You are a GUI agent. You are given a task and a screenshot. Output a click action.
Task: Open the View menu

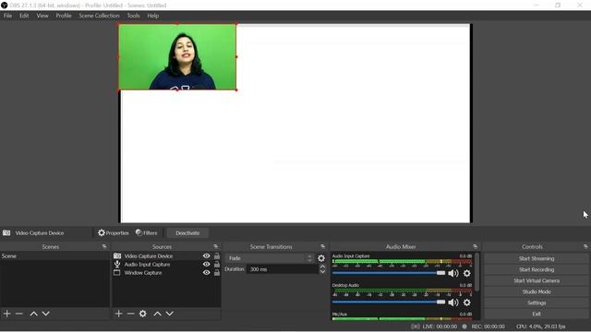click(x=42, y=16)
